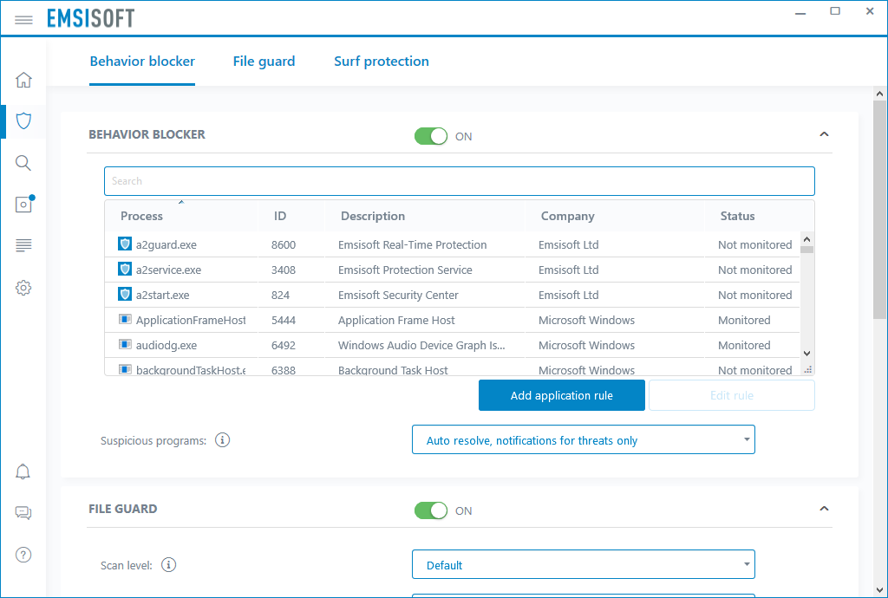Open Help using the question mark icon
This screenshot has width=888, height=598.
(x=23, y=554)
